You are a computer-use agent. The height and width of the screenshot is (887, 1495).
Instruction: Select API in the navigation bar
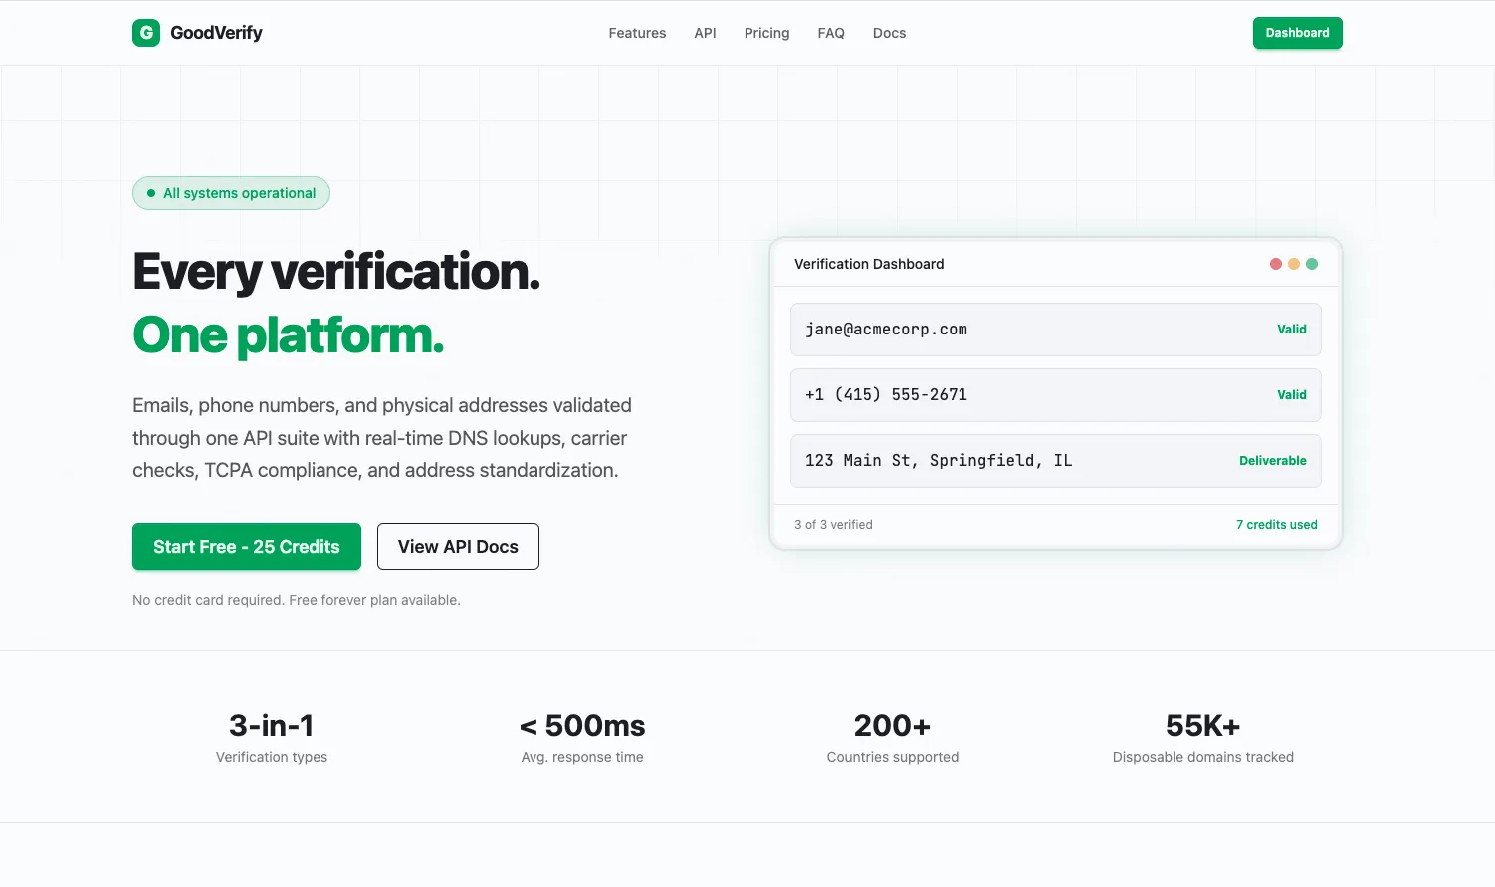[705, 33]
